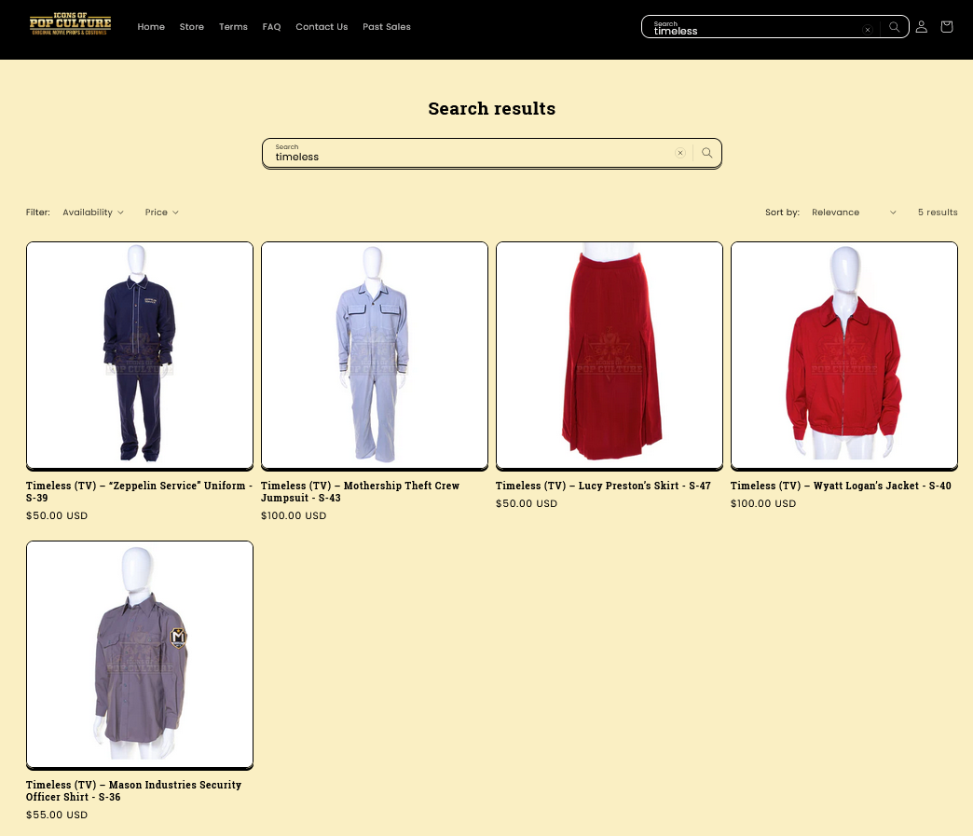Screen dimensions: 973x836
Task: Focus the main search results input field
Action: (466, 154)
